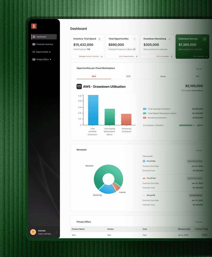The image size is (212, 257).
Task: Click Nathalia's avatar at sidebar bottom
Action: 33,232
